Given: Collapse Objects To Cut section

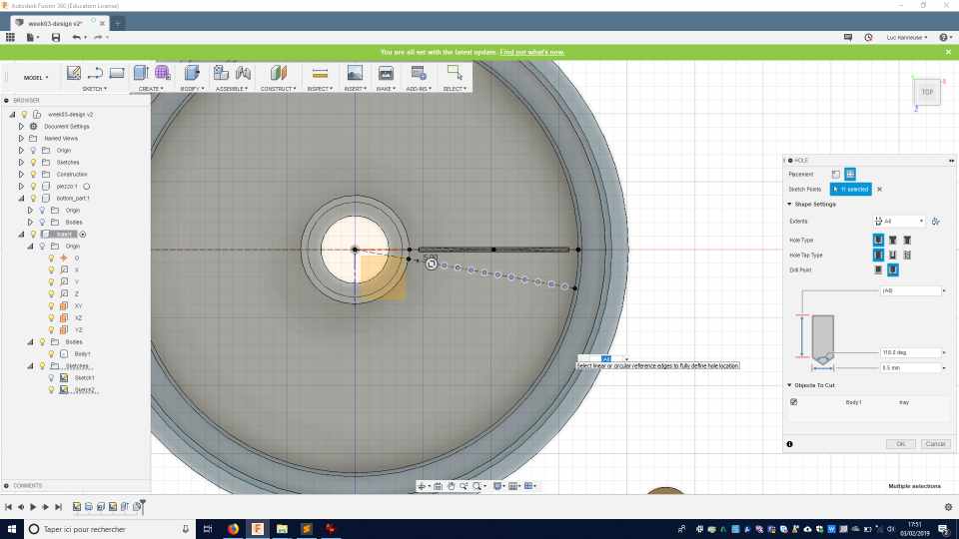Looking at the screenshot, I should point(789,385).
